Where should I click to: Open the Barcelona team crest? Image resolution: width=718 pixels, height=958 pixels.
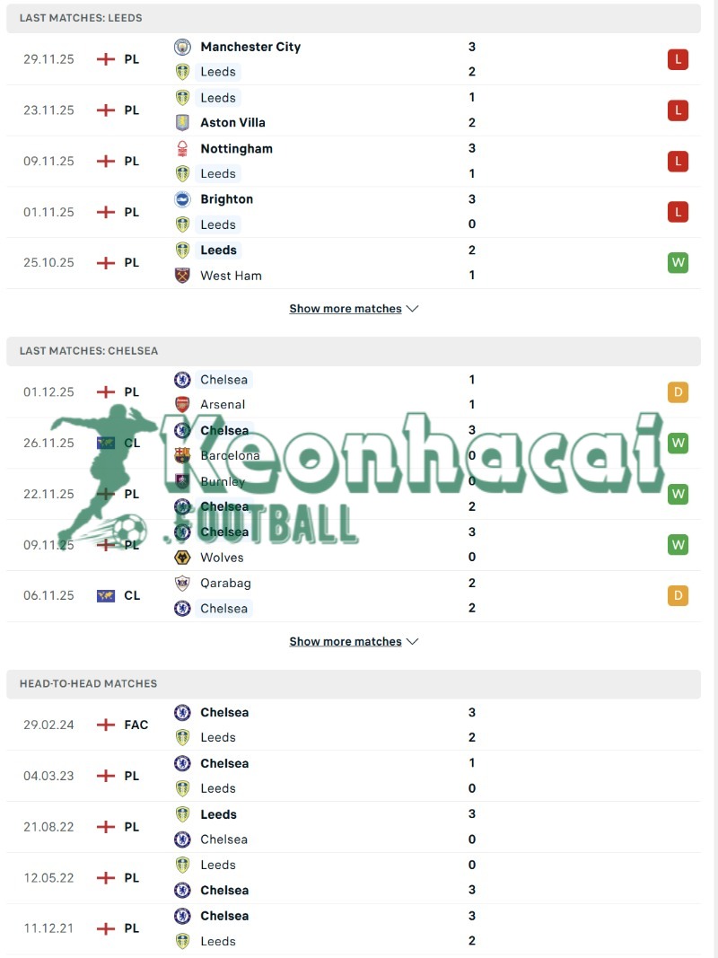pos(182,455)
